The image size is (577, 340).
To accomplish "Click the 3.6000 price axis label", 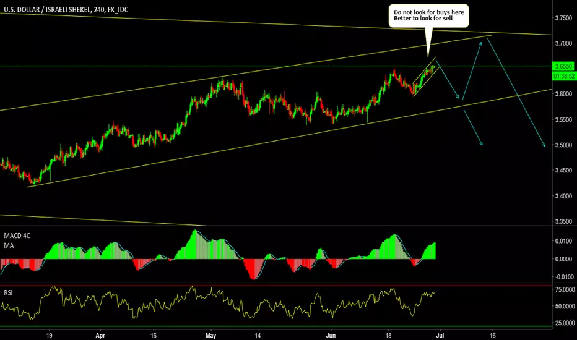I will pos(563,94).
